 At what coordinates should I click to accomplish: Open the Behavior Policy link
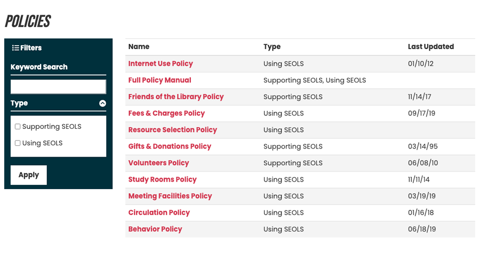coord(155,228)
